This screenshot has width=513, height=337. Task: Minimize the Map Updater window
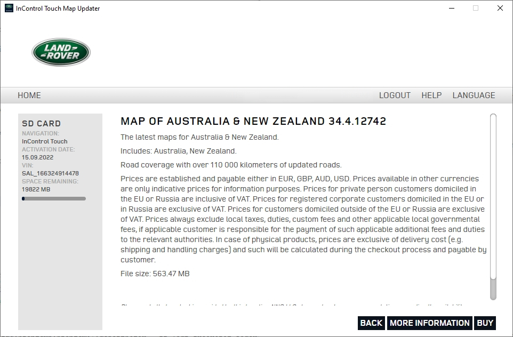click(x=452, y=8)
